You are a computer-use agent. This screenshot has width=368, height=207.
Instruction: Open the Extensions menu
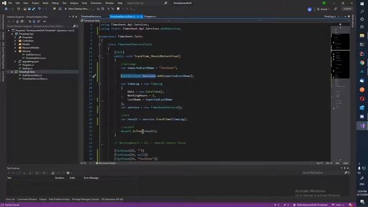coord(96,3)
